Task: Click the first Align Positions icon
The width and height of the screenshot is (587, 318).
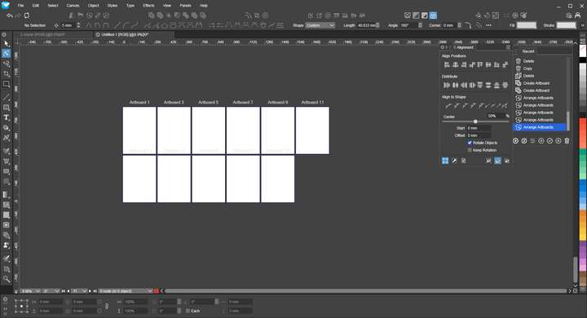Action: pos(447,64)
